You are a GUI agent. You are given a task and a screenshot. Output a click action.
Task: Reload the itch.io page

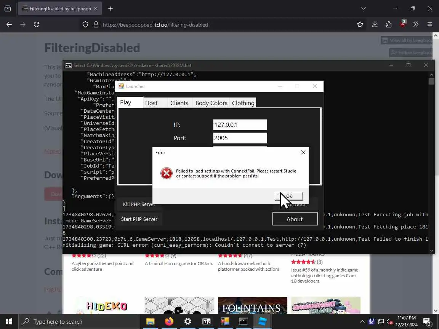(x=37, y=25)
